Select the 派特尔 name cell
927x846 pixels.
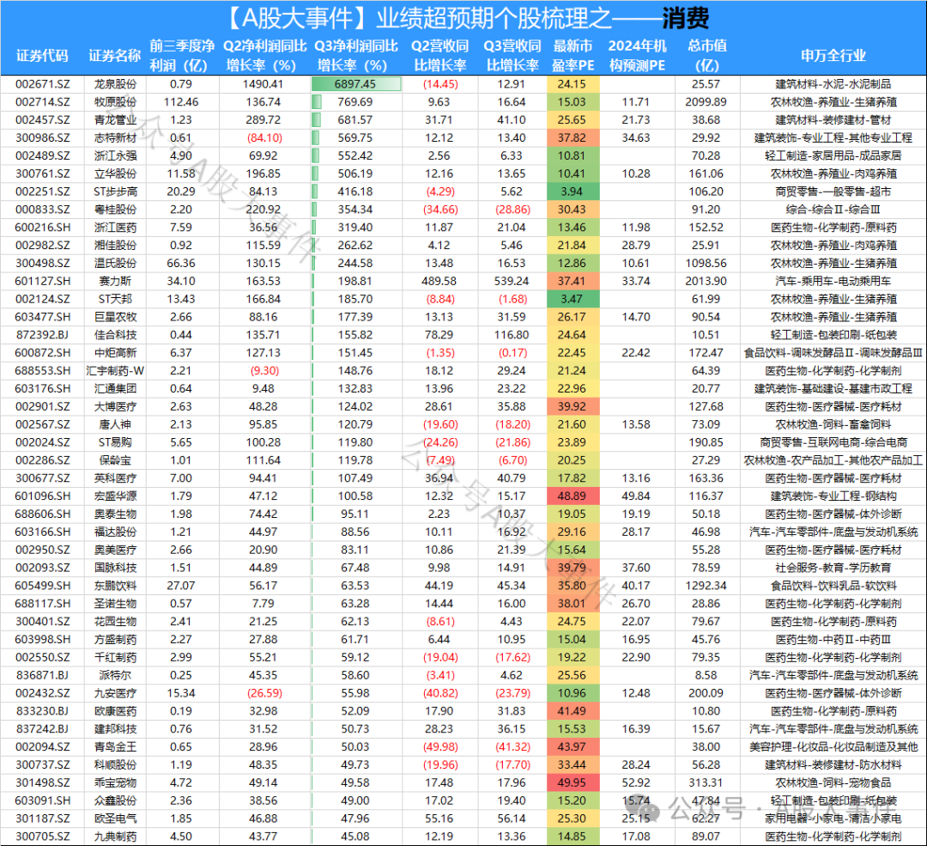coord(115,675)
